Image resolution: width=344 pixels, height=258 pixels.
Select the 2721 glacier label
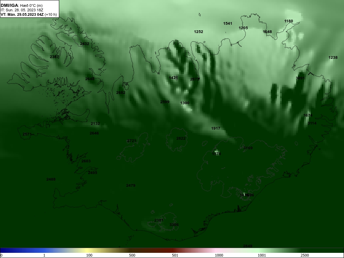[132, 141]
